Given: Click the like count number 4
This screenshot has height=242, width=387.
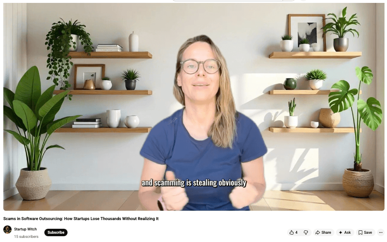Looking at the screenshot, I should pos(296,232).
